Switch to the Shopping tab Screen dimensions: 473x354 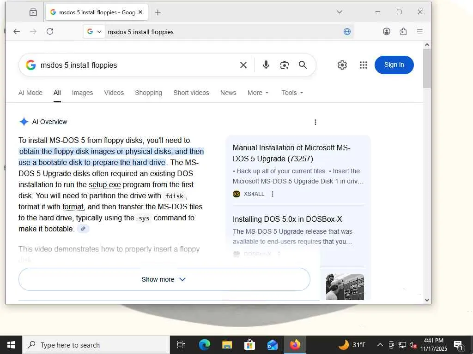[x=148, y=93]
